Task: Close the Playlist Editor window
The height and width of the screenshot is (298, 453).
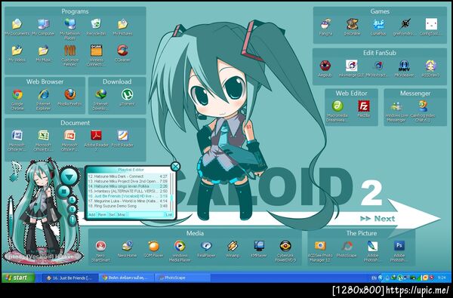Action: click(x=175, y=166)
